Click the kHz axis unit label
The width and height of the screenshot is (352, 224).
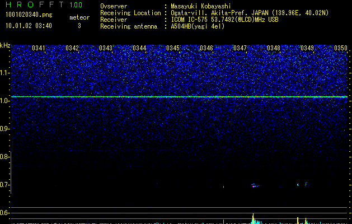click(5, 45)
